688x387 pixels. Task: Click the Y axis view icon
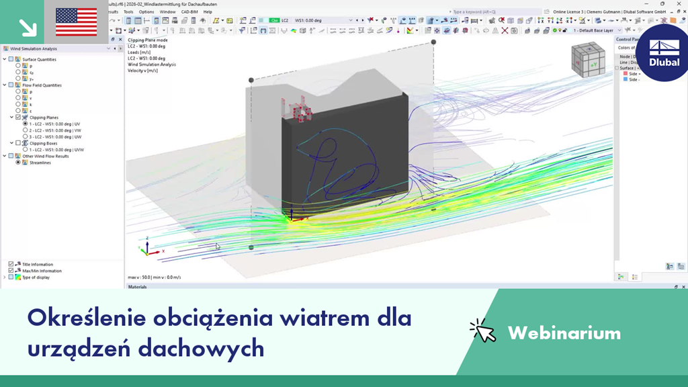[x=550, y=21]
